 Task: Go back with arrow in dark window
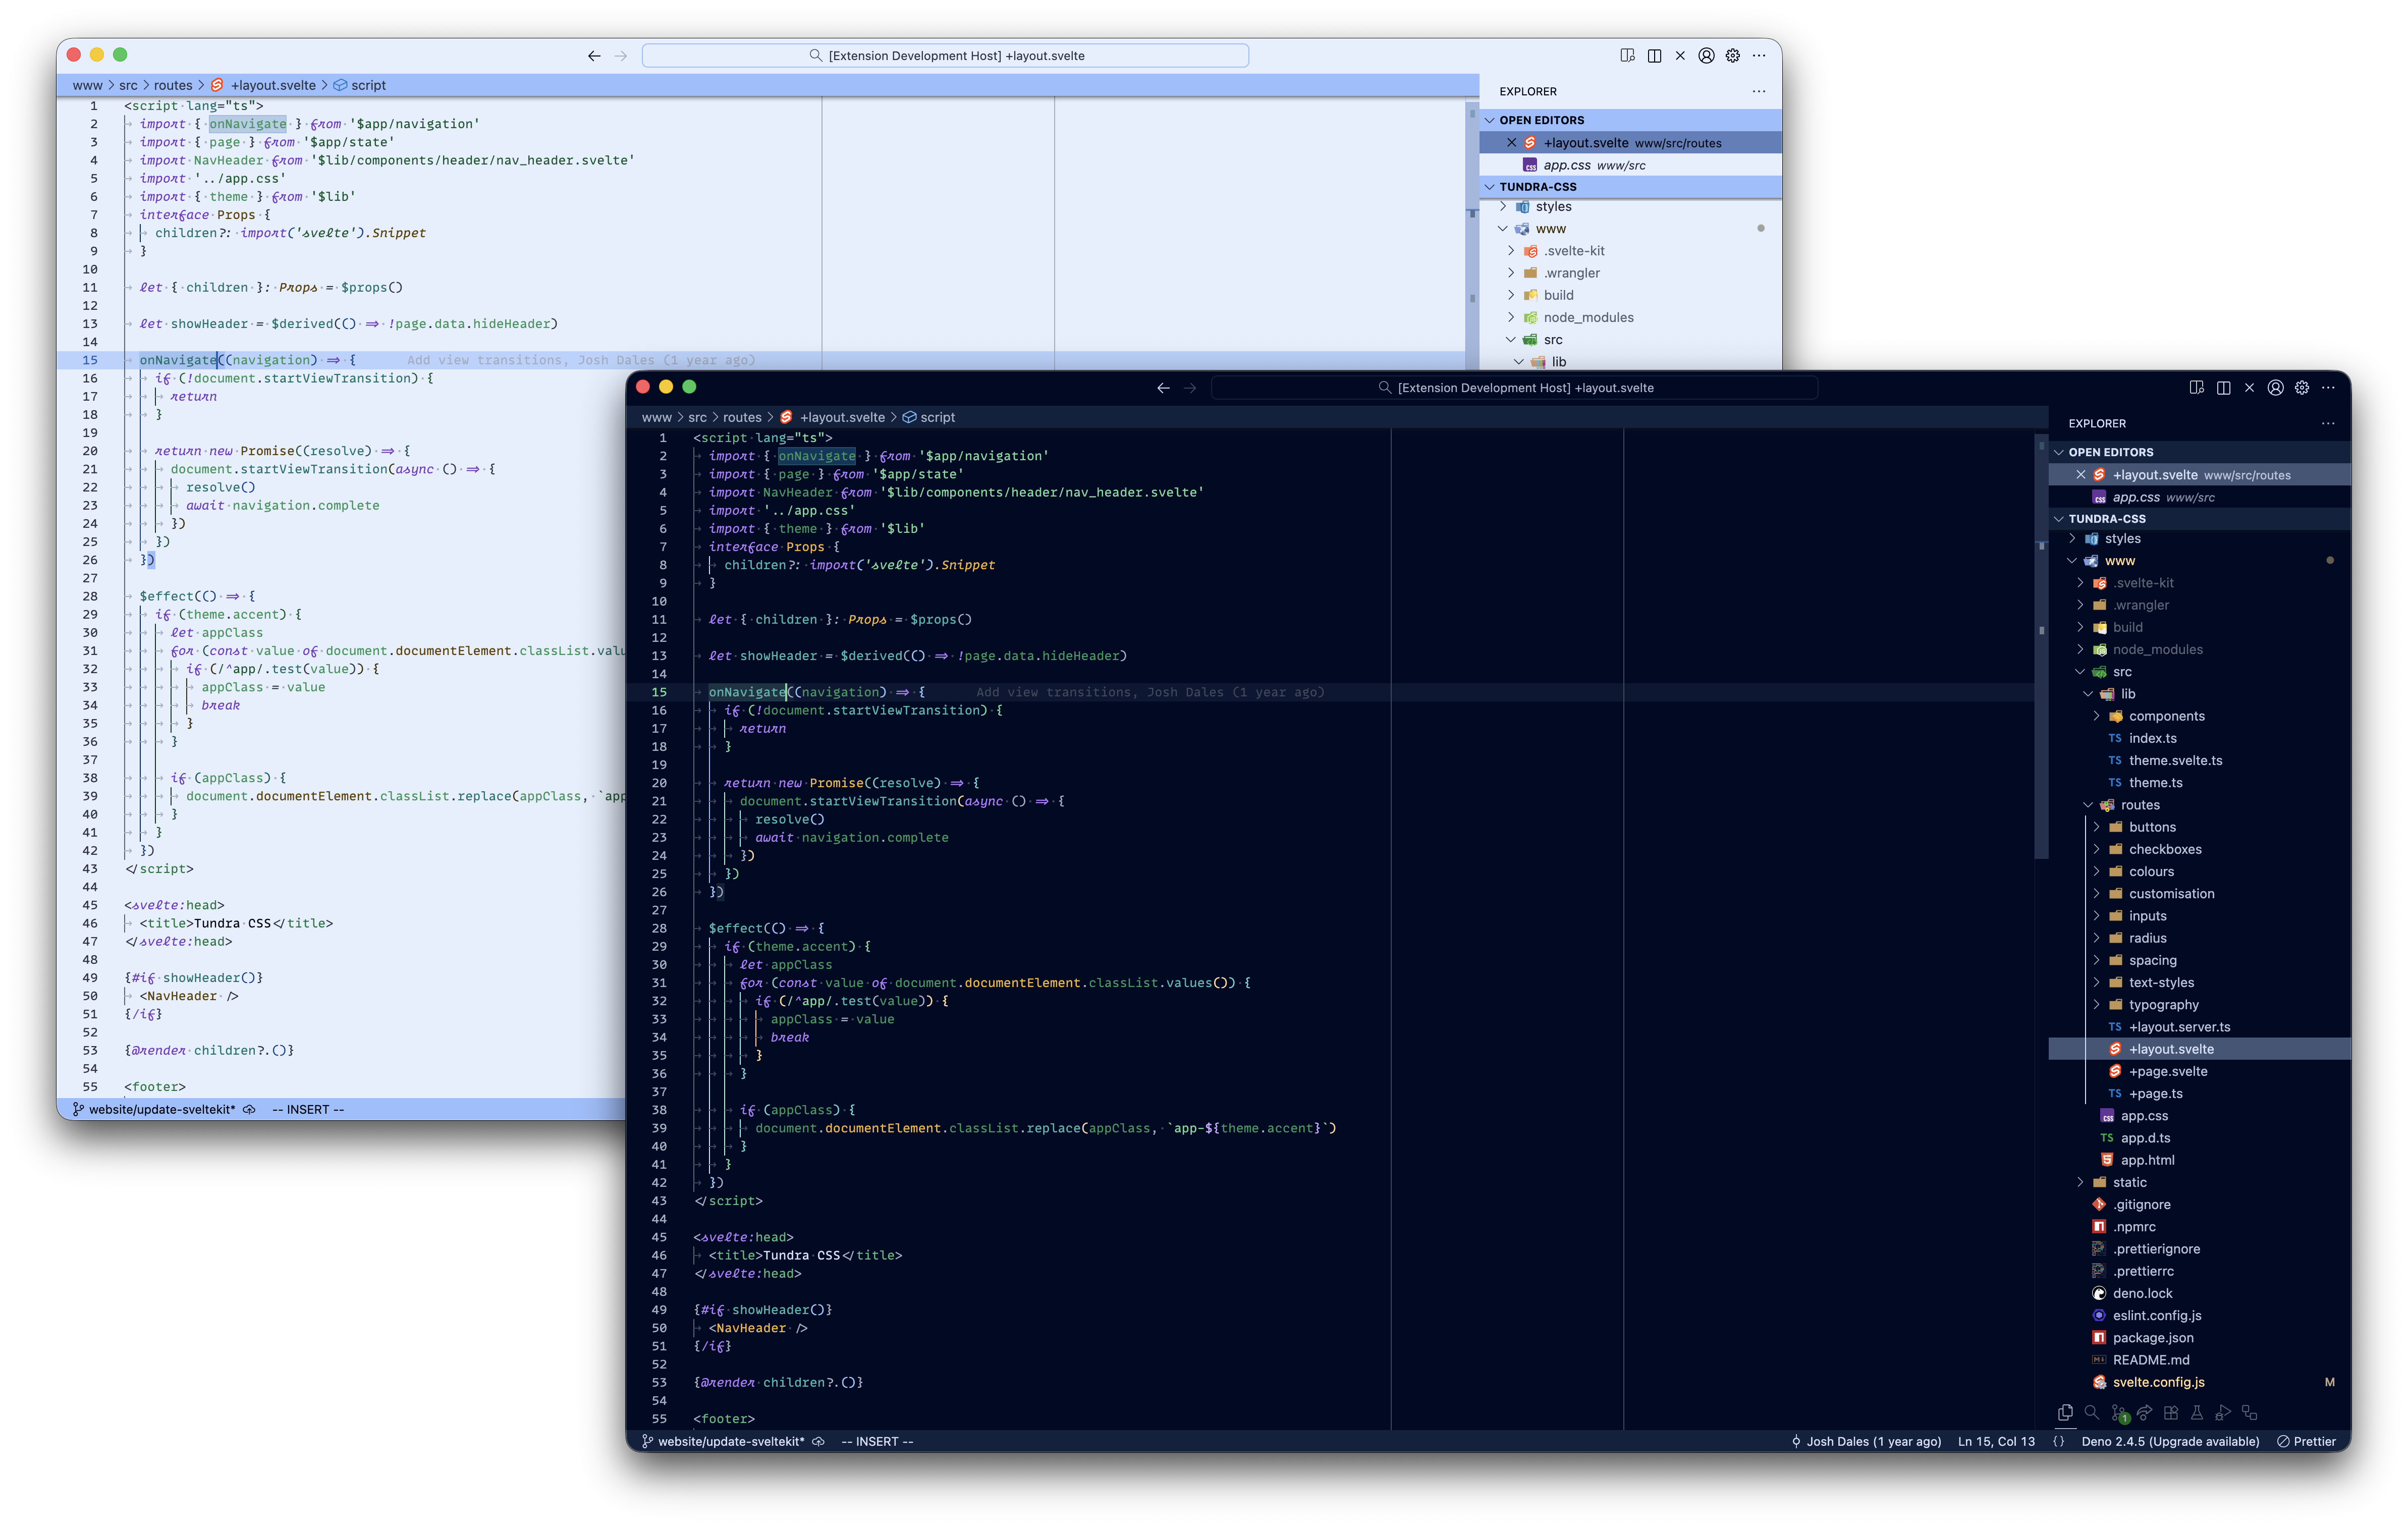1163,388
